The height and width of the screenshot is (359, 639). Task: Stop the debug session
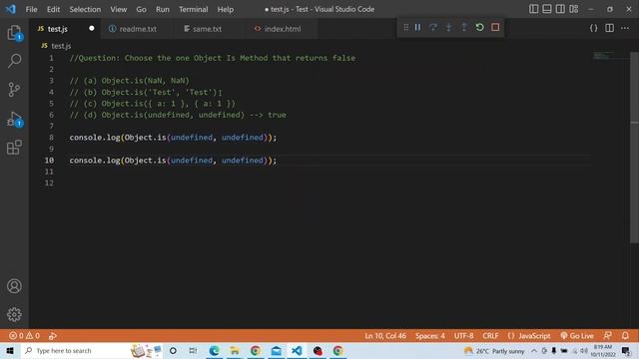tap(495, 27)
